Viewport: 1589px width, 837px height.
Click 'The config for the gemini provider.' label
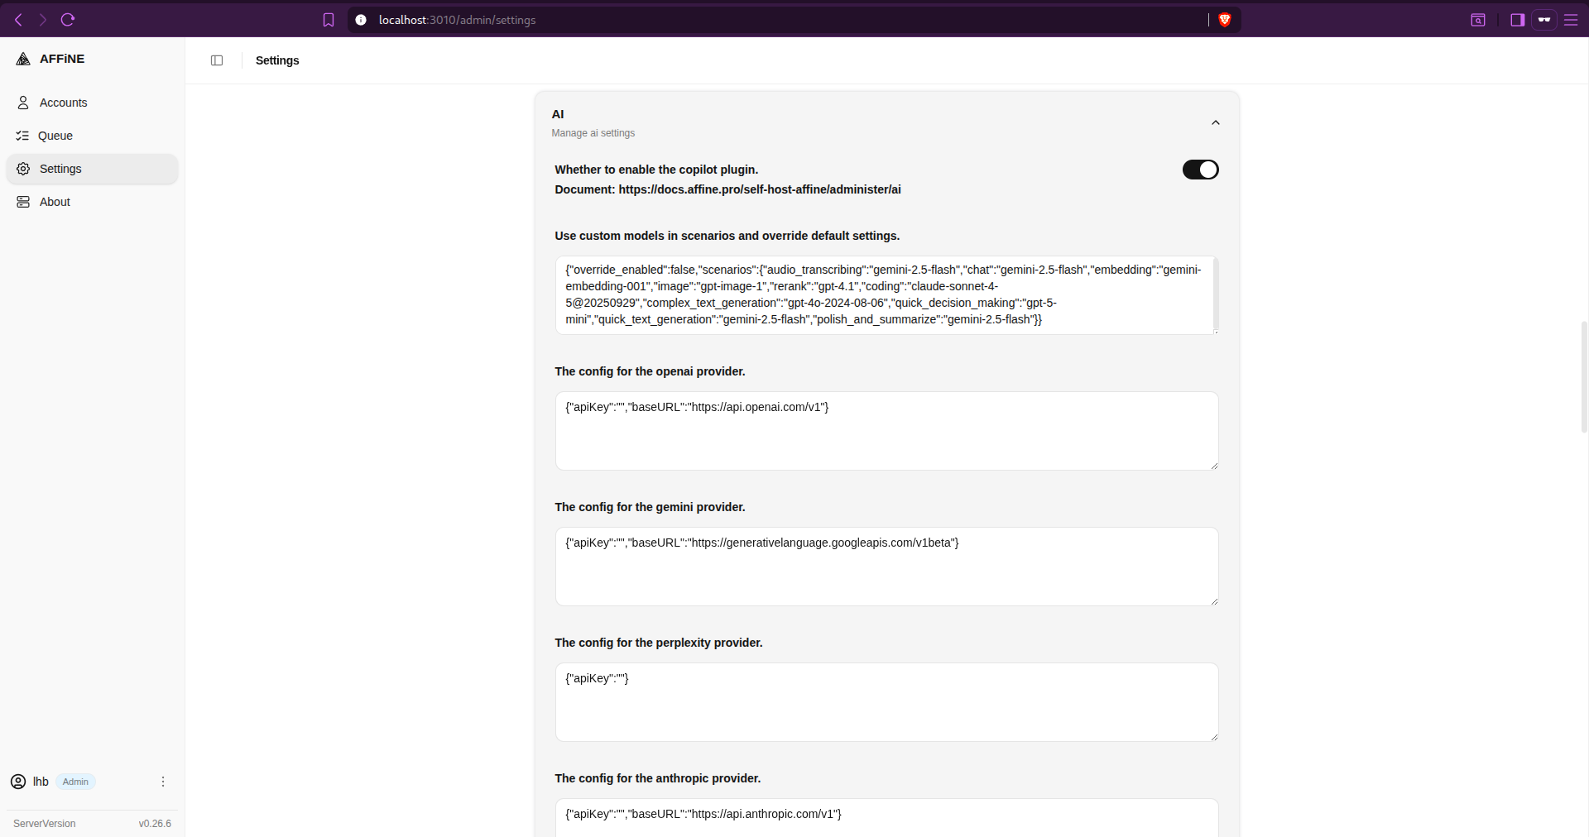pos(650,507)
